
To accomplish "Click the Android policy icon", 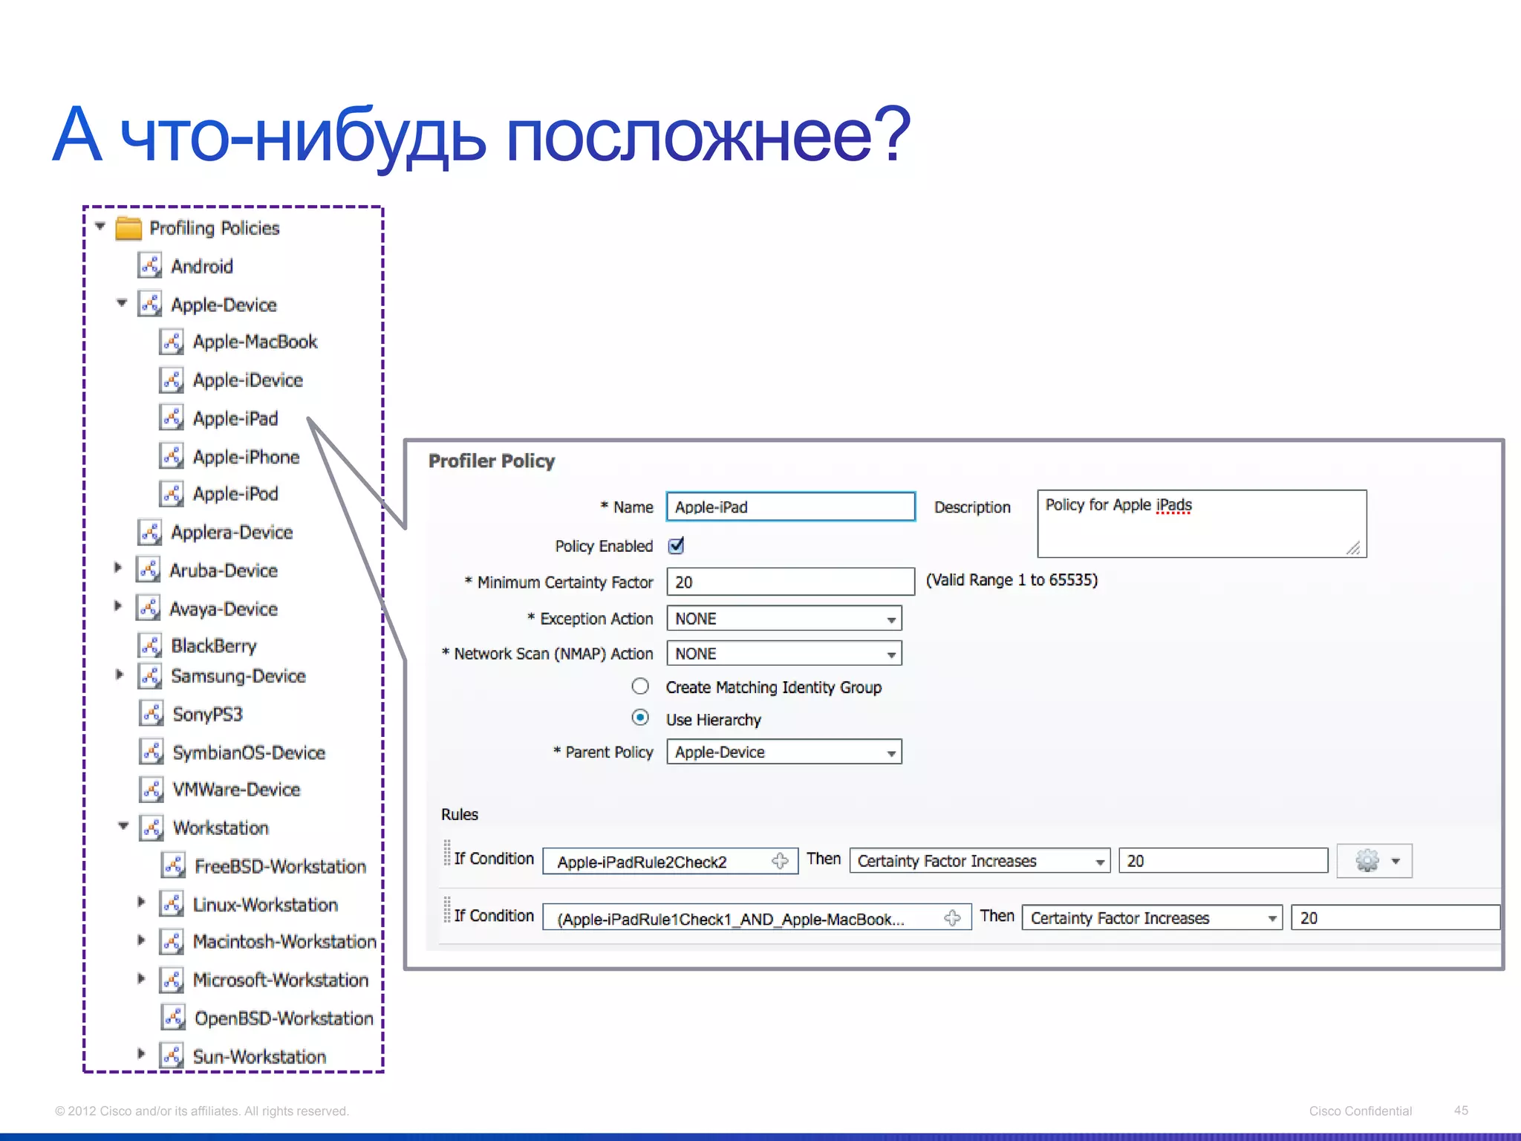I will click(150, 266).
